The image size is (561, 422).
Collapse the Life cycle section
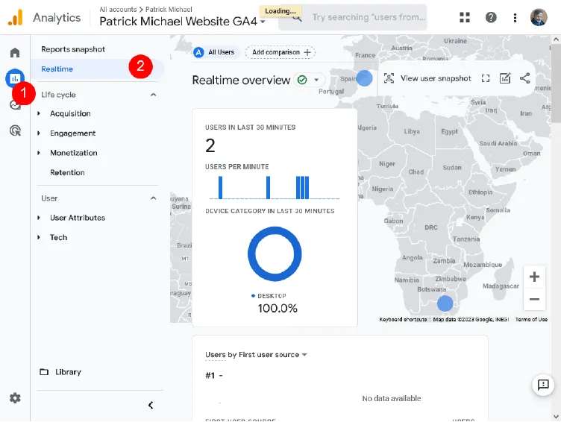(153, 95)
